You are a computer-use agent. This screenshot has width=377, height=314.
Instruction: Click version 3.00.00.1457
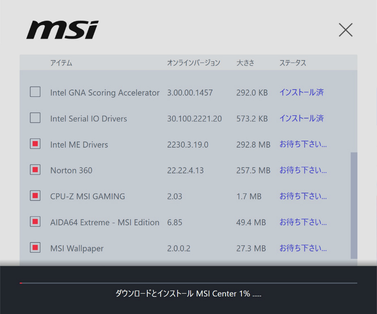pos(190,93)
